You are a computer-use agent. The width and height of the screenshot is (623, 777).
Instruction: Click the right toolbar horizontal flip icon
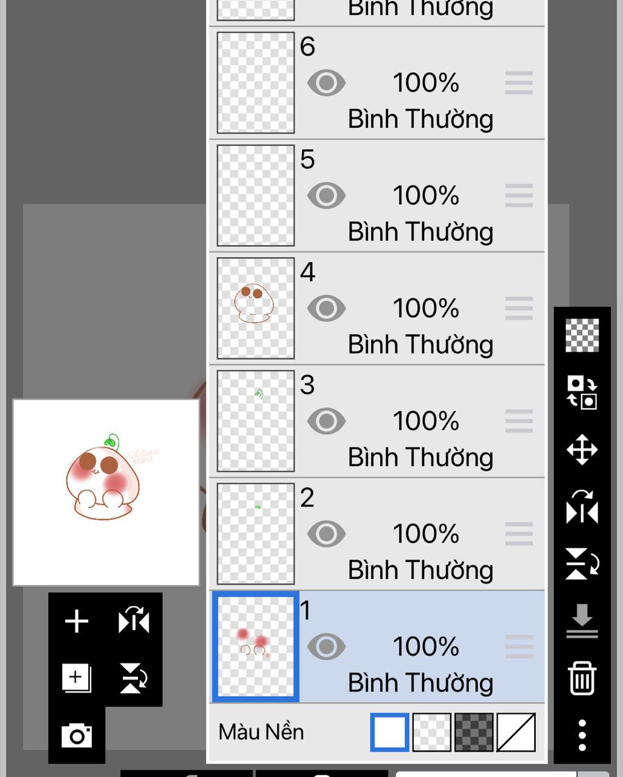(x=582, y=507)
